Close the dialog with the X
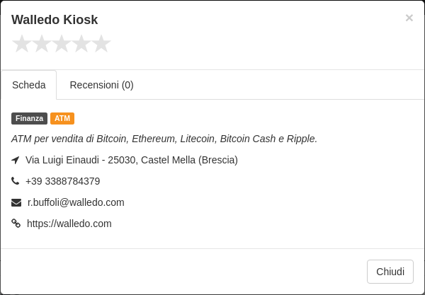 [409, 18]
